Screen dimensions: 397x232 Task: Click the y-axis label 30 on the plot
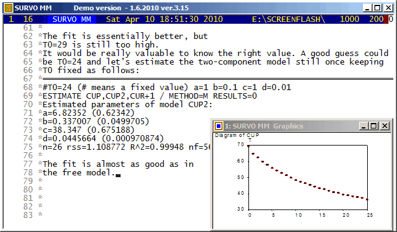coord(241,209)
